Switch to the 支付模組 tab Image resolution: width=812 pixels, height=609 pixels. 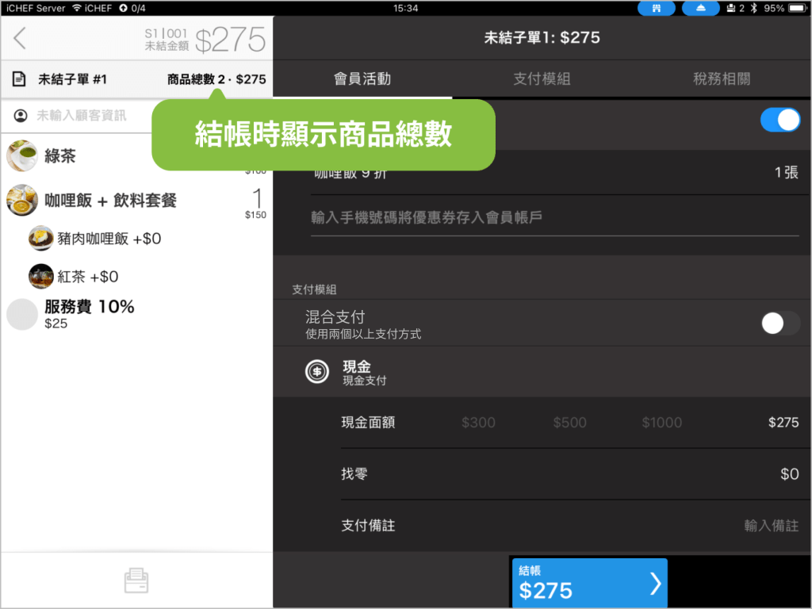tap(542, 79)
